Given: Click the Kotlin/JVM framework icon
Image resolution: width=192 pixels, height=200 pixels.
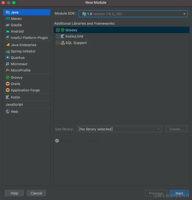Looking at the screenshot, I should tap(63, 36).
